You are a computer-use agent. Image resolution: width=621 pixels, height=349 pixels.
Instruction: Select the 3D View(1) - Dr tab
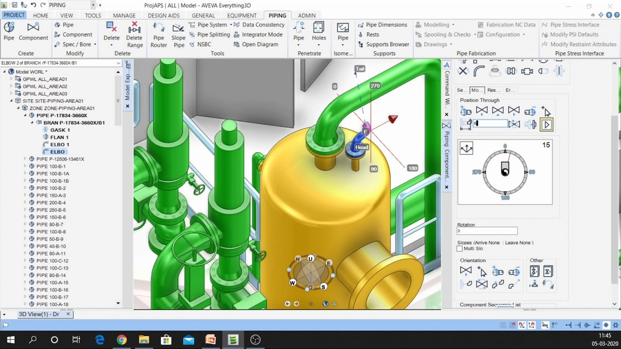coord(39,314)
